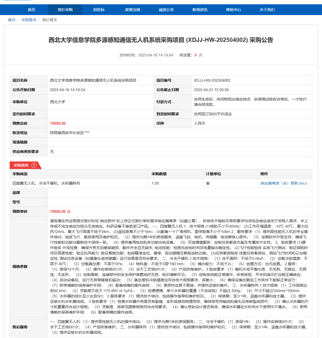Select the 竞价采购 navigation tab
Image resolution: width=322 pixels, height=338 pixels.
pyautogui.click(x=65, y=10)
